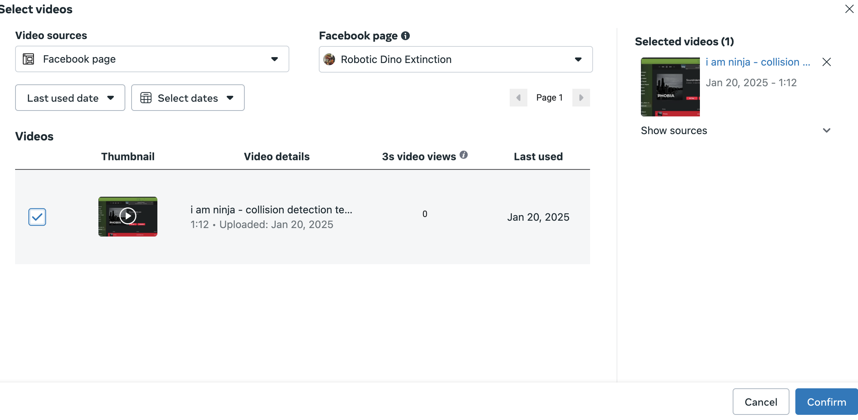Viewport: 858px width, 420px height.
Task: Click the next page arrow
Action: click(x=581, y=98)
